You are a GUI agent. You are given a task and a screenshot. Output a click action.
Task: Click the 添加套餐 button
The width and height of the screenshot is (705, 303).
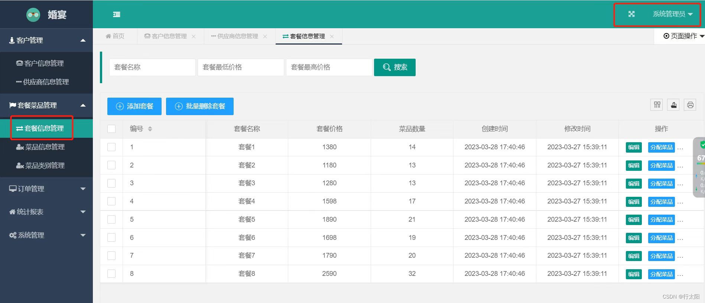(134, 106)
